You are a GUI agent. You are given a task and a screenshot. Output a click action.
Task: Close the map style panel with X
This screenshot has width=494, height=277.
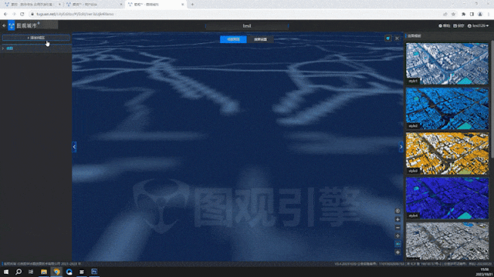[397, 38]
